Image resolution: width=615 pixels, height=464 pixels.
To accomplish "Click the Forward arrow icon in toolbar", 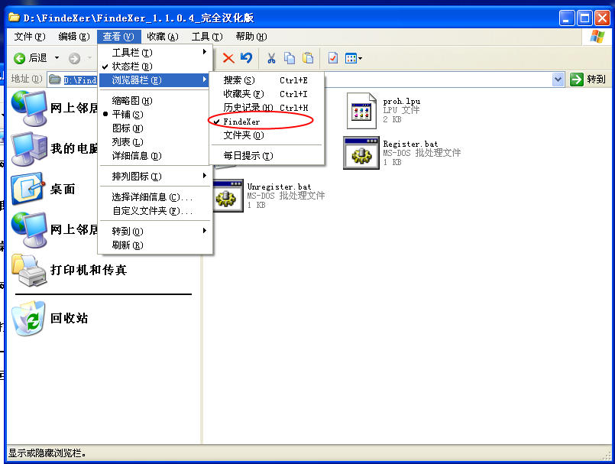I will click(x=74, y=59).
